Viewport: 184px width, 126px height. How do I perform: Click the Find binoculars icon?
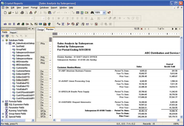tap(92, 12)
